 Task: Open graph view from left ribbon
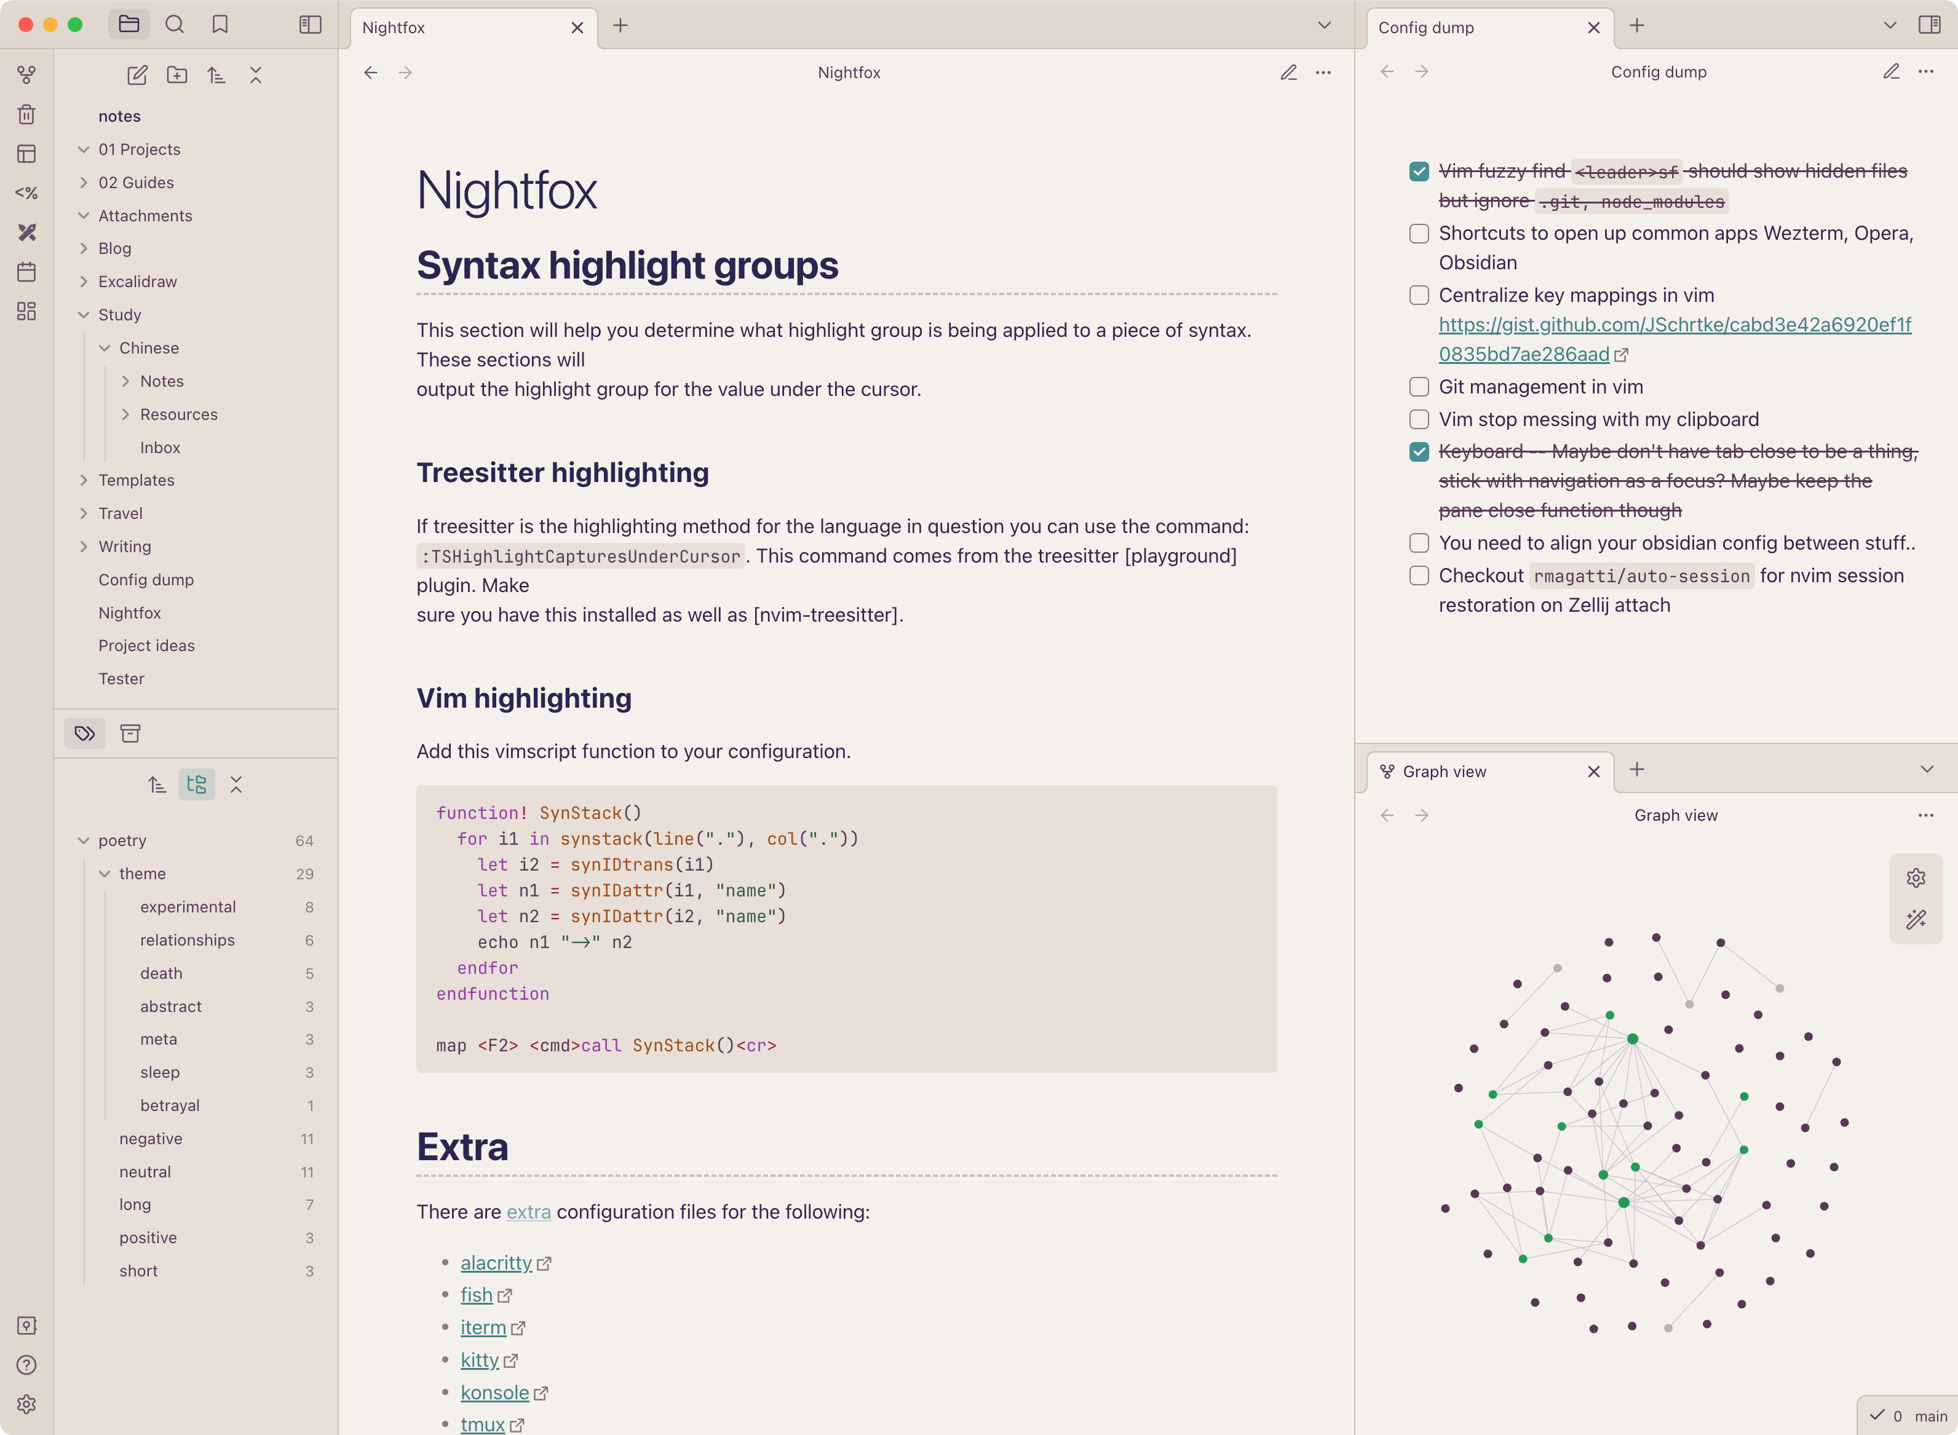click(27, 76)
